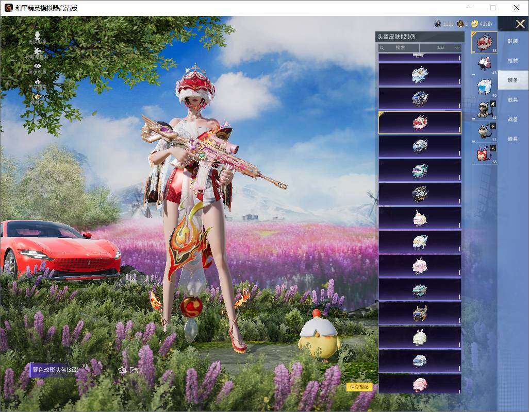The image size is (529, 412).
Task: Select the dark navy helmet skin row
Action: click(x=420, y=99)
